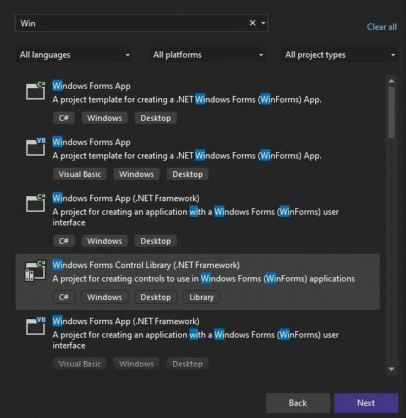The width and height of the screenshot is (406, 418).
Task: Expand the search history dropdown arrow
Action: point(263,23)
